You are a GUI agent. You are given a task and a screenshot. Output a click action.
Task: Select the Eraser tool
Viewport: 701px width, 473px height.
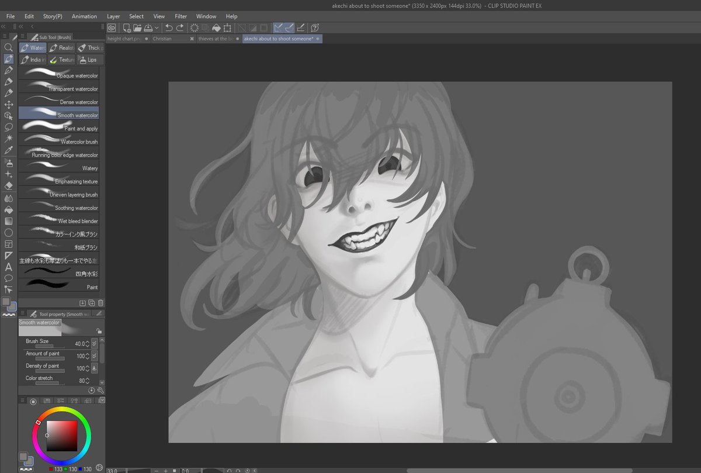click(8, 185)
